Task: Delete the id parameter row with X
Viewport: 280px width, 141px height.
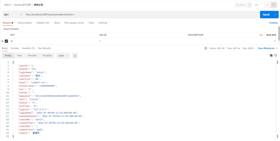Action: [275, 41]
